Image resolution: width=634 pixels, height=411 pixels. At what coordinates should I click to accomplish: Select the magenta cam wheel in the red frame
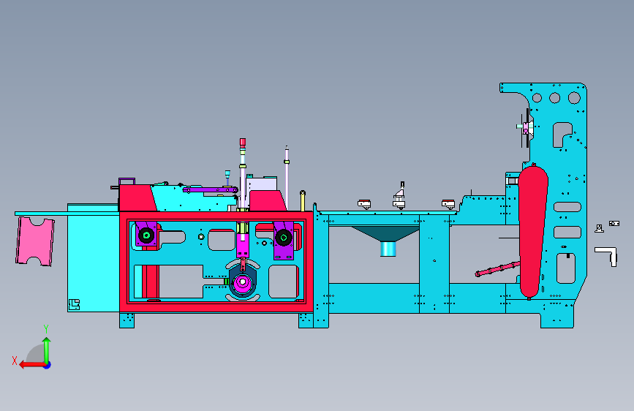(242, 283)
